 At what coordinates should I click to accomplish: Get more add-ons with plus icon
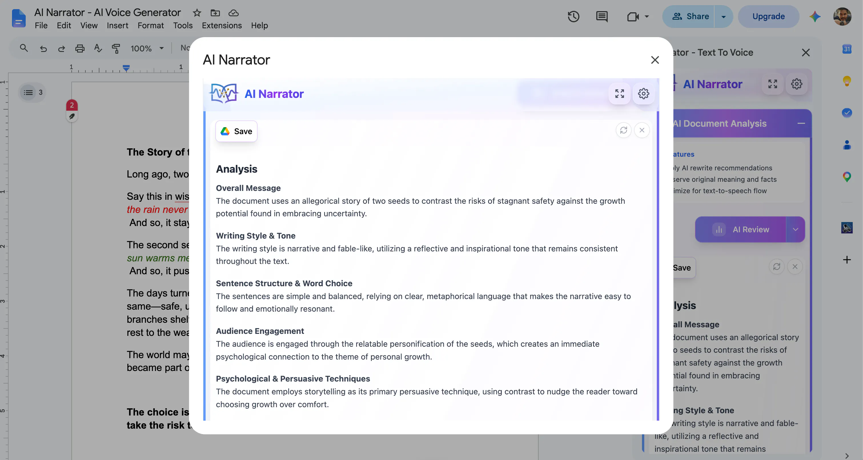(x=847, y=260)
